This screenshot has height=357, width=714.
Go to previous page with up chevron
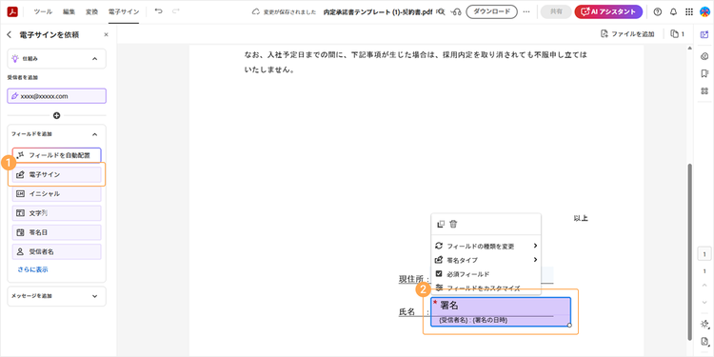[704, 285]
